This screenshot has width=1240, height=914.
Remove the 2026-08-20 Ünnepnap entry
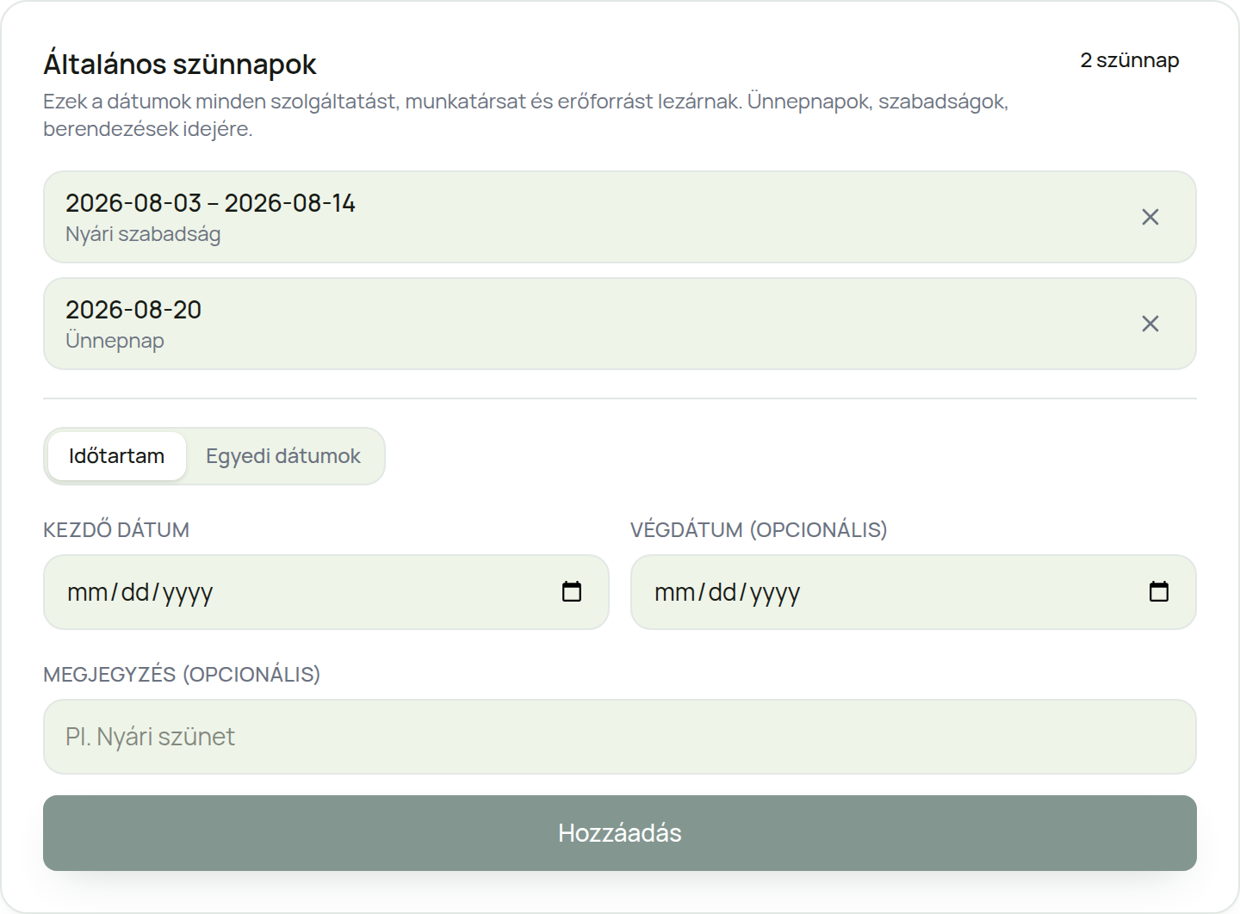click(1150, 324)
